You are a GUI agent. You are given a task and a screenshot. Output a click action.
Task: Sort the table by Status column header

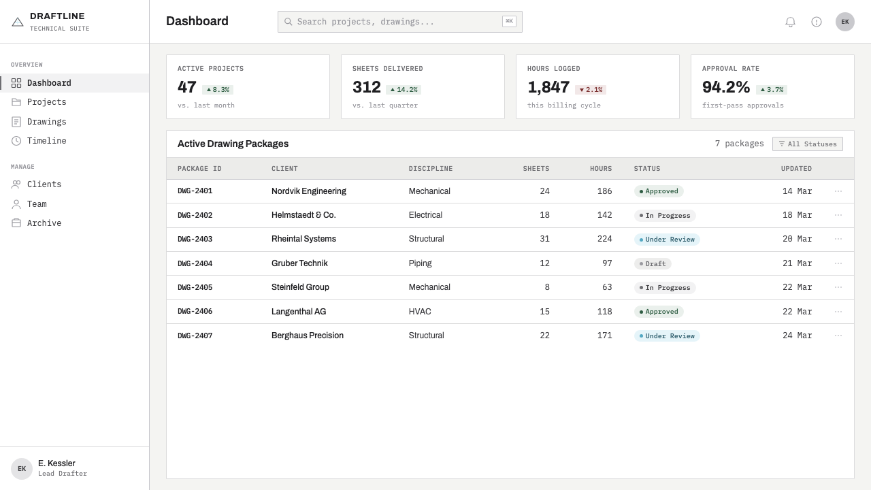647,169
